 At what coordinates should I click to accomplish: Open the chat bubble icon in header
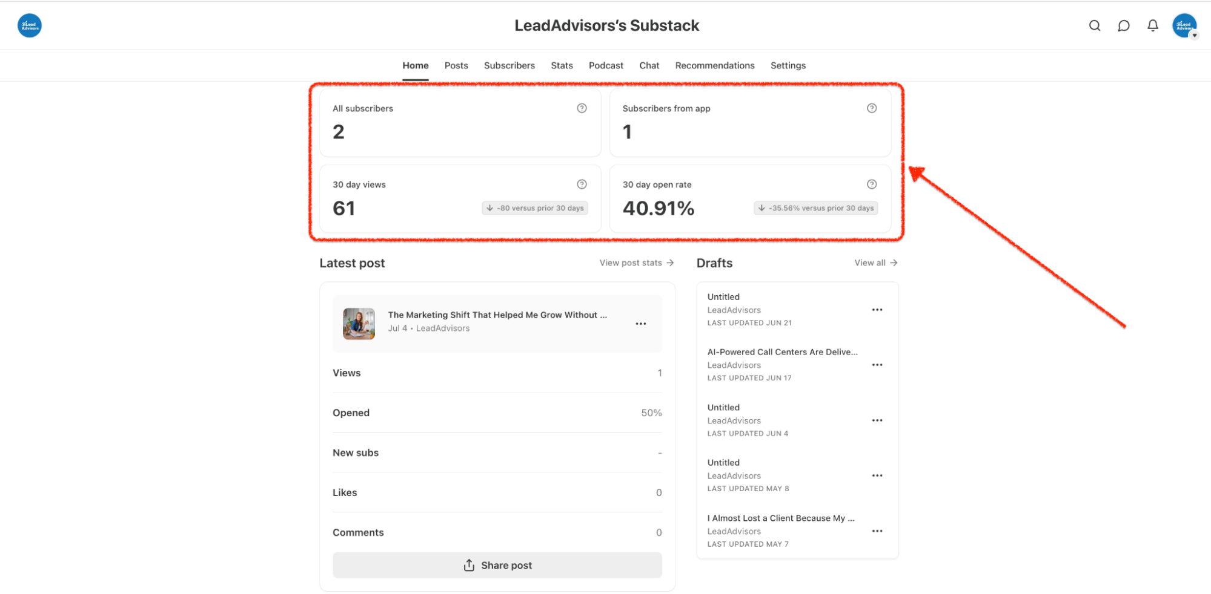(1123, 25)
